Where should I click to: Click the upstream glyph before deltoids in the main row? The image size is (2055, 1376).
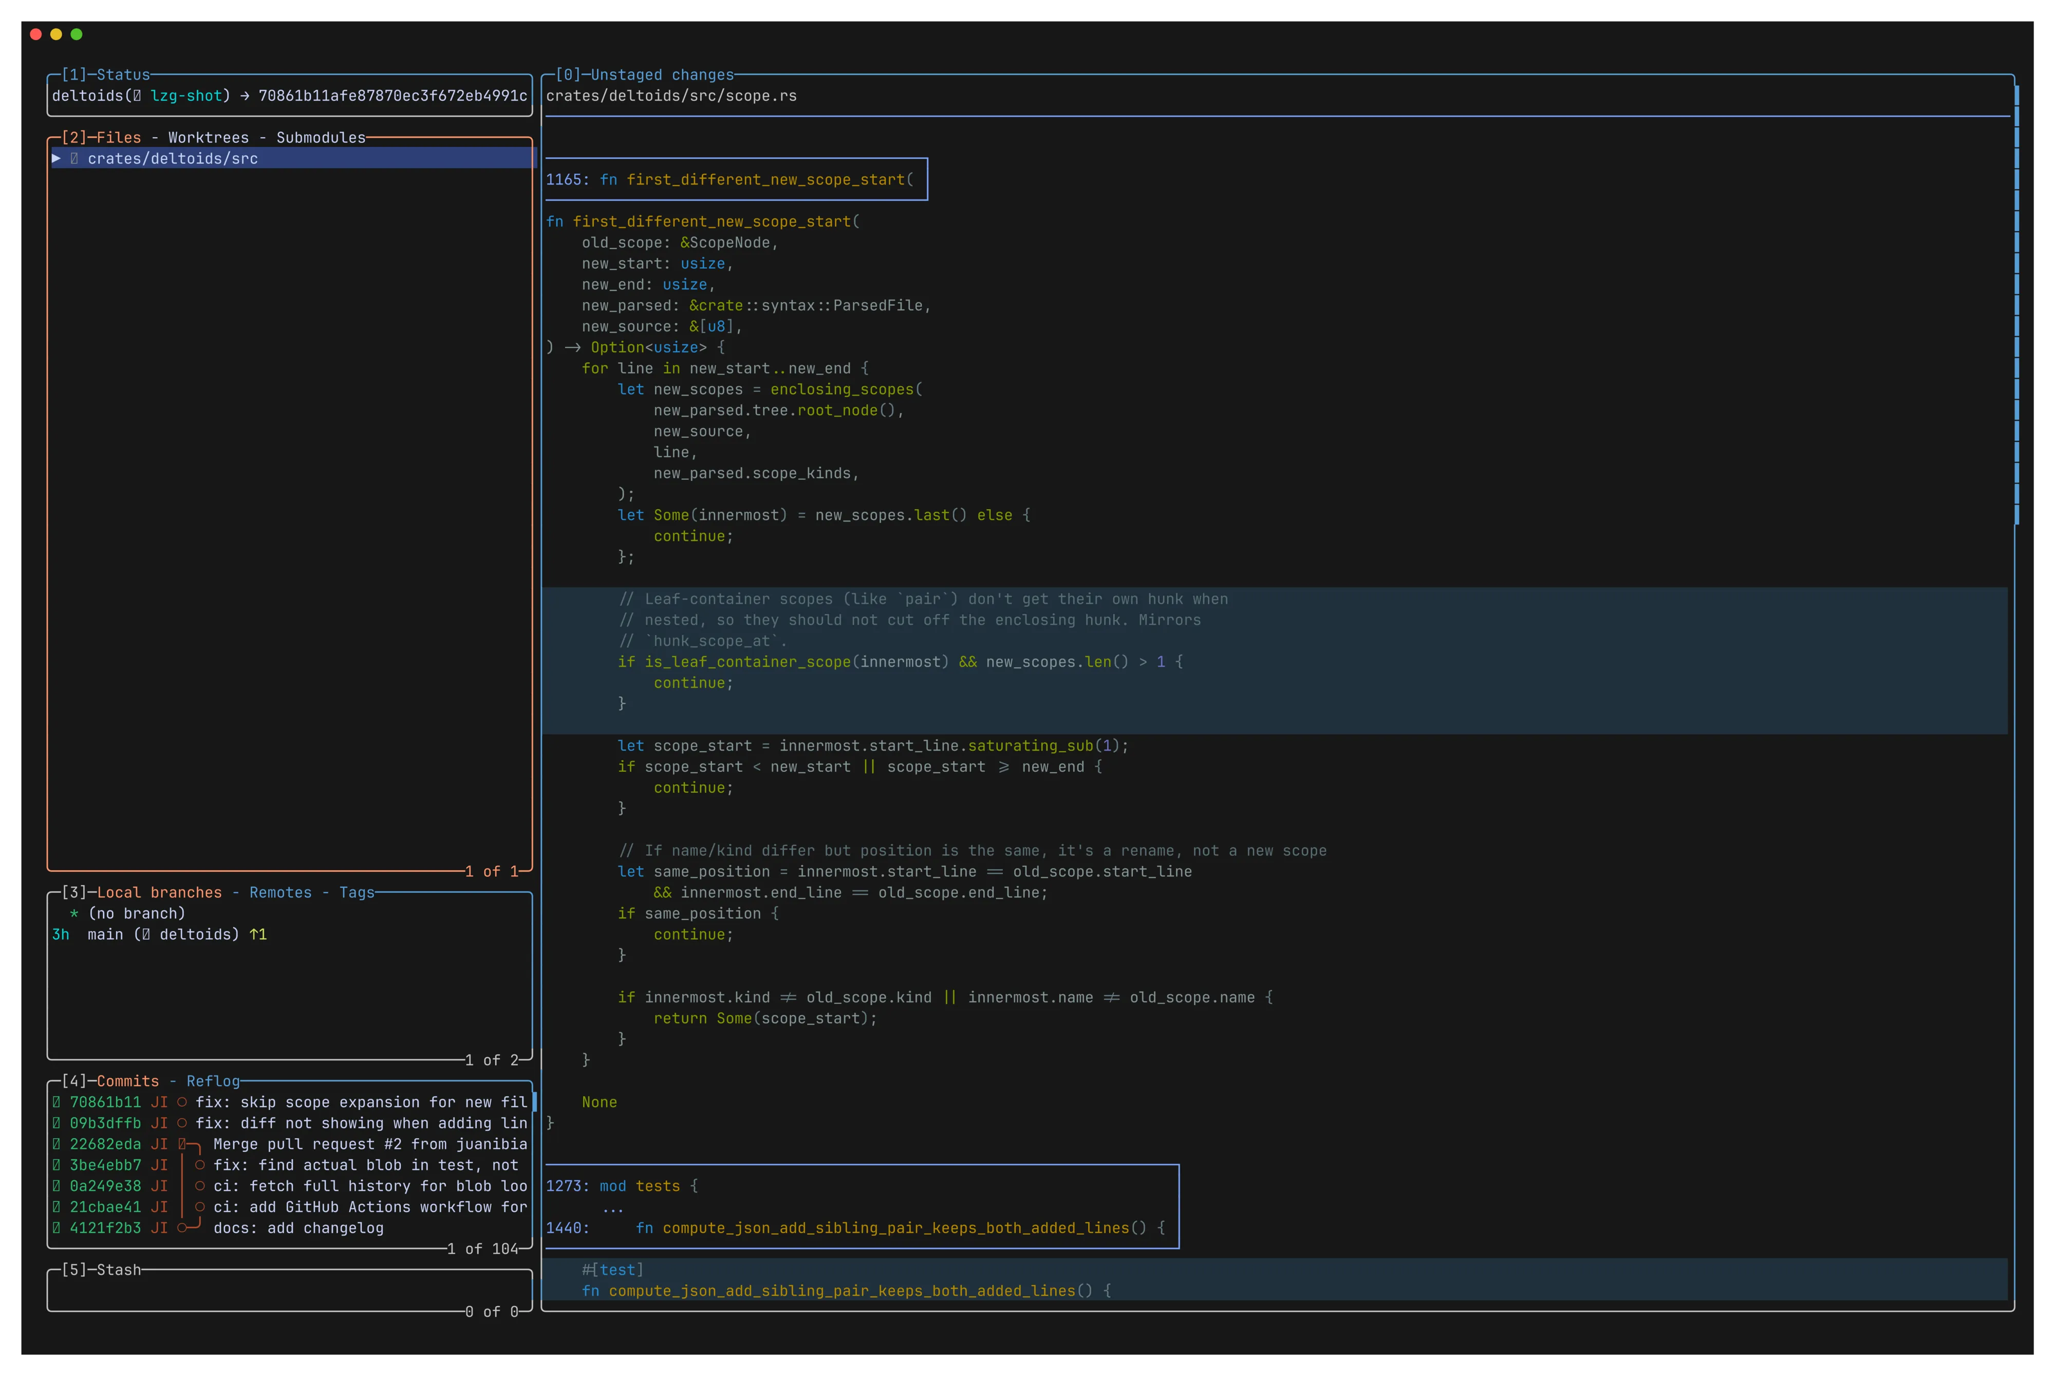pos(146,935)
